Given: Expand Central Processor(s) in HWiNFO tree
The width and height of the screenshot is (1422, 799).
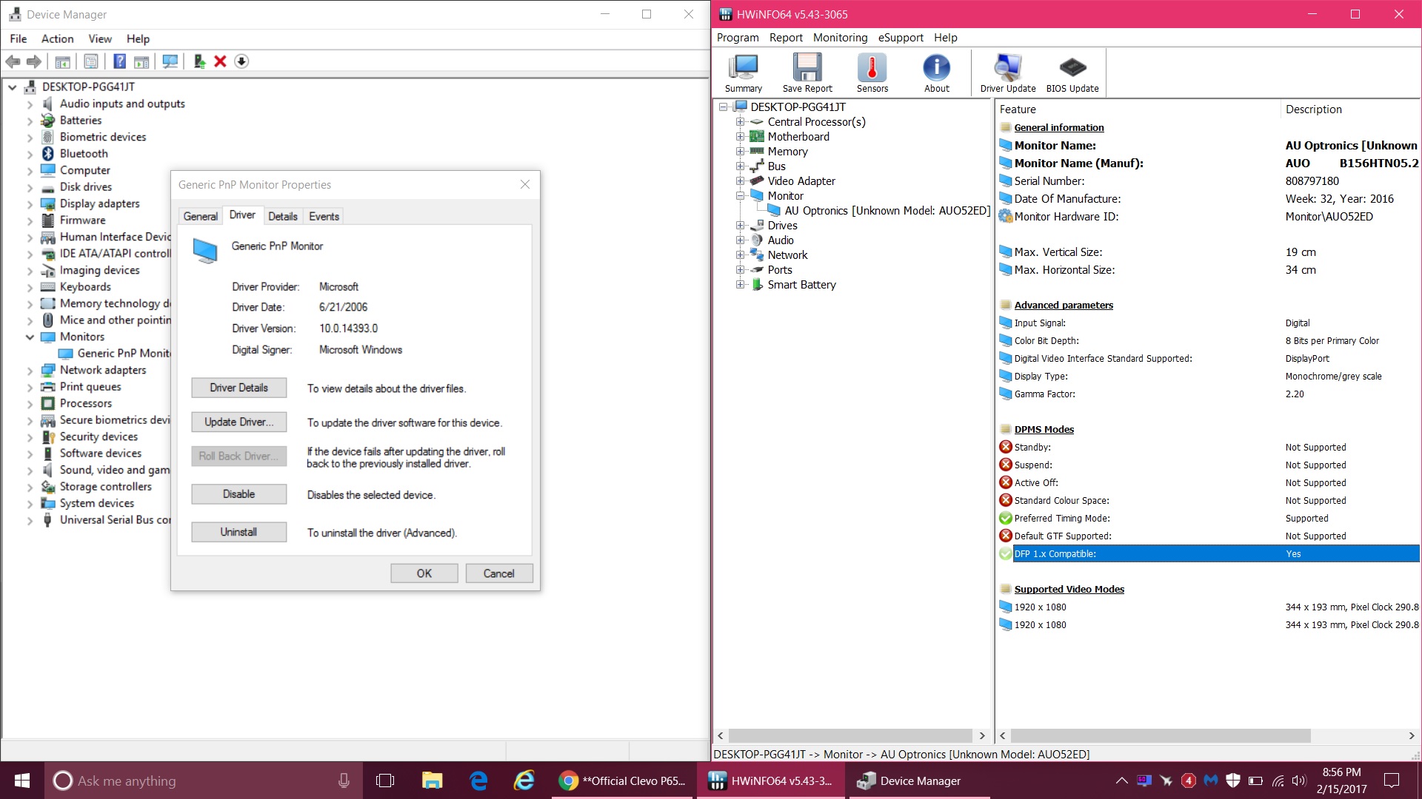Looking at the screenshot, I should pyautogui.click(x=740, y=121).
